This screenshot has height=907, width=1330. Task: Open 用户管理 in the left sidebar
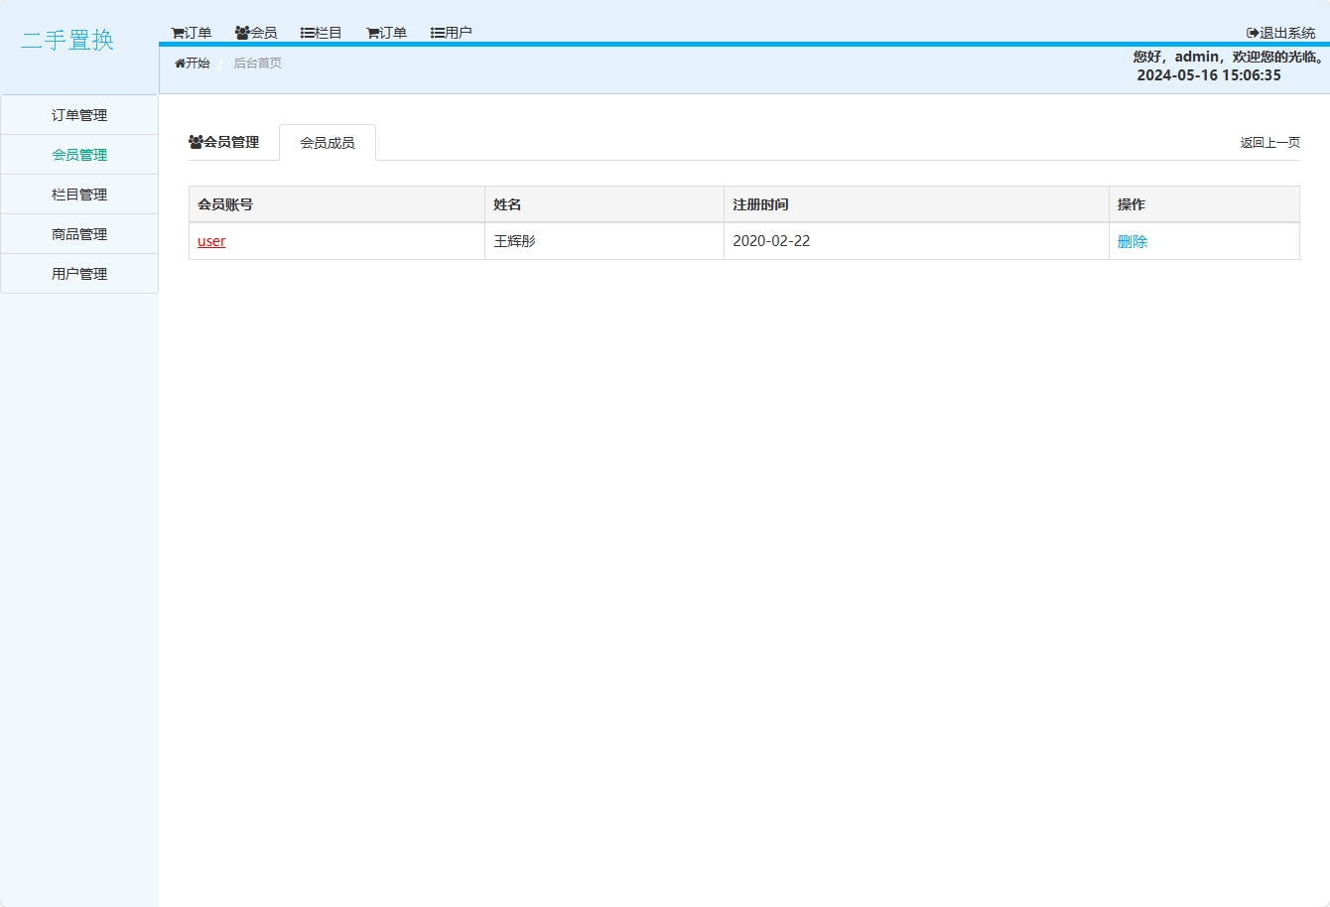point(79,274)
